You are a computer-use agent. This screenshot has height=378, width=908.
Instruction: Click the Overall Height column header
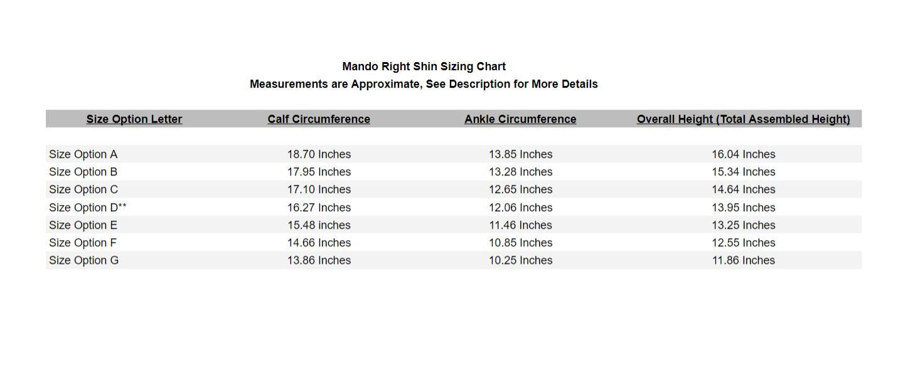pyautogui.click(x=743, y=119)
